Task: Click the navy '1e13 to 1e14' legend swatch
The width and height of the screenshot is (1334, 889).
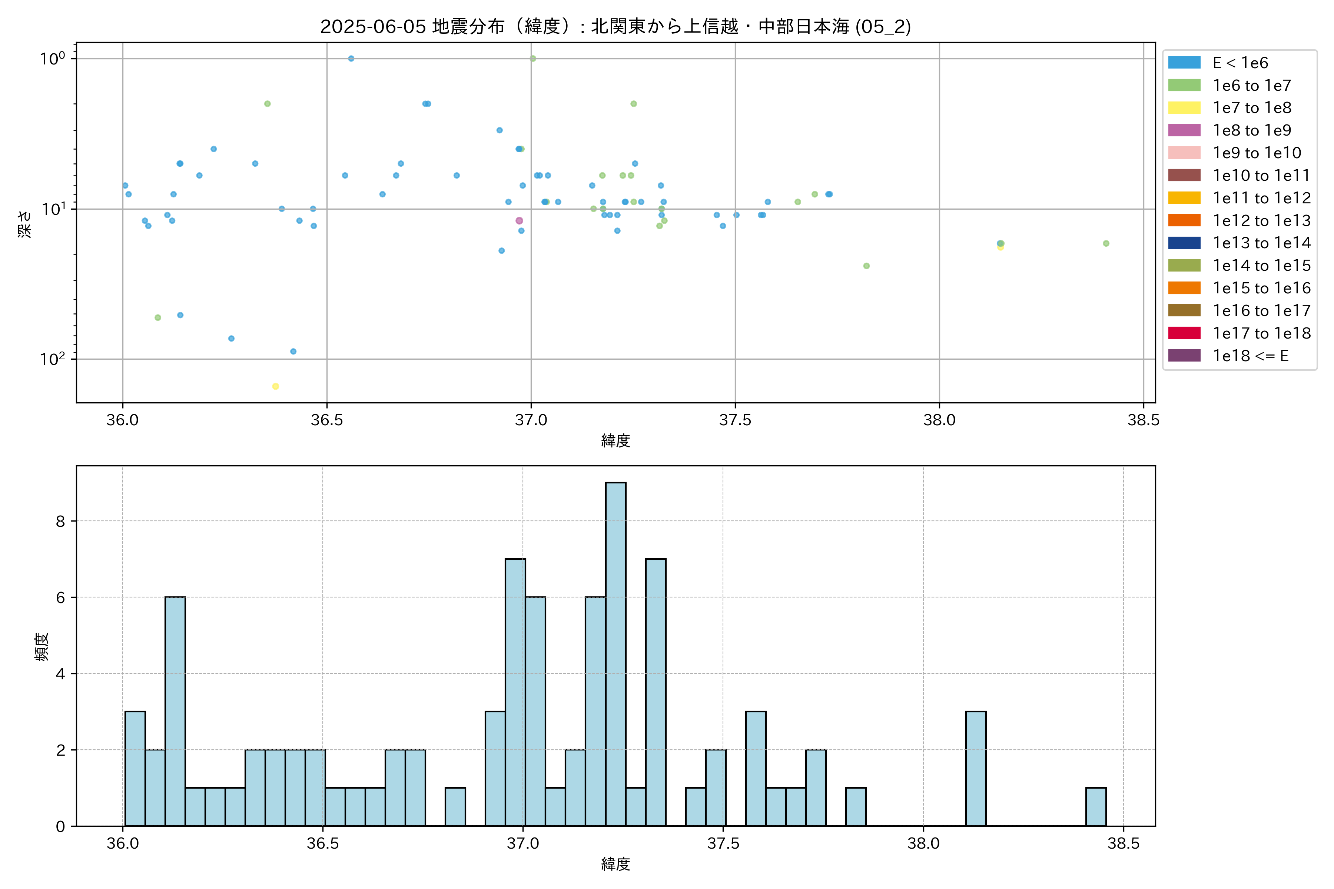Action: tap(1184, 243)
